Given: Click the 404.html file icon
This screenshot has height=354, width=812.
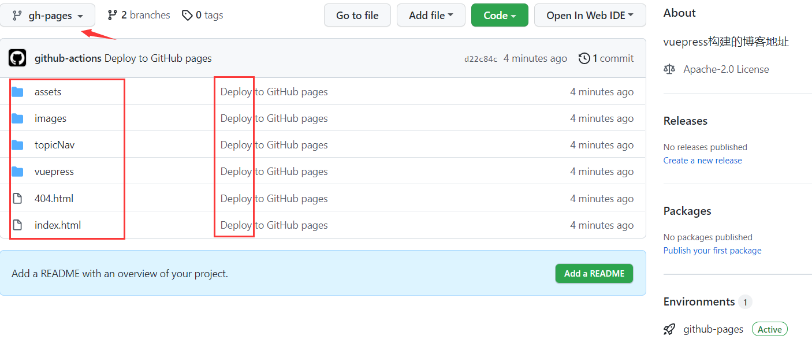Looking at the screenshot, I should pos(17,199).
